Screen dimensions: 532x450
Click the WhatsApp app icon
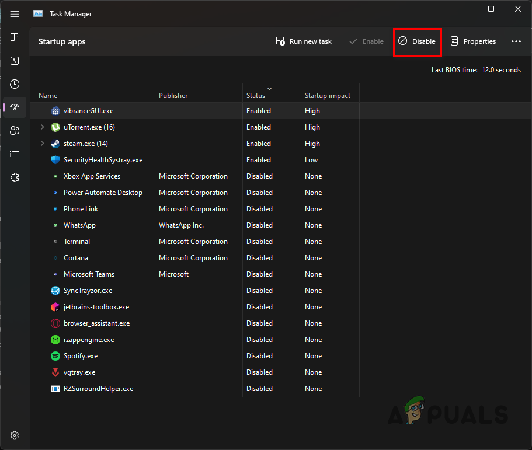[x=55, y=225]
